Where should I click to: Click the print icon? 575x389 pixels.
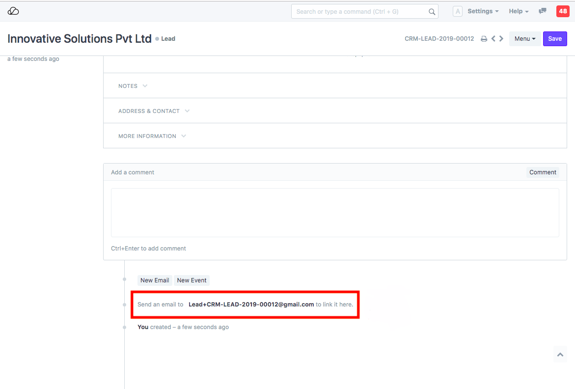484,39
